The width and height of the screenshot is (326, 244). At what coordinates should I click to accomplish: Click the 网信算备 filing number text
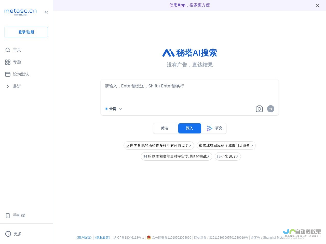point(221,238)
